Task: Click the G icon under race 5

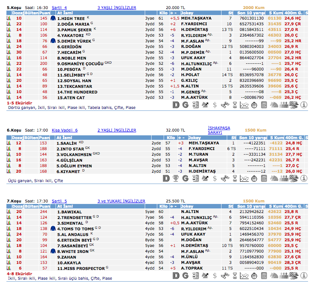Action: (185, 105)
